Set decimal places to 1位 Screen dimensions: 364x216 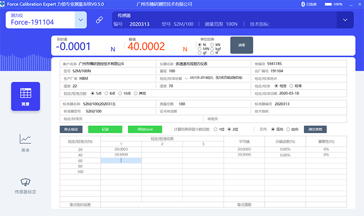[215, 129]
